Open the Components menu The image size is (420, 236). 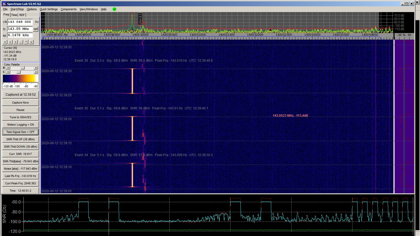pyautogui.click(x=69, y=9)
